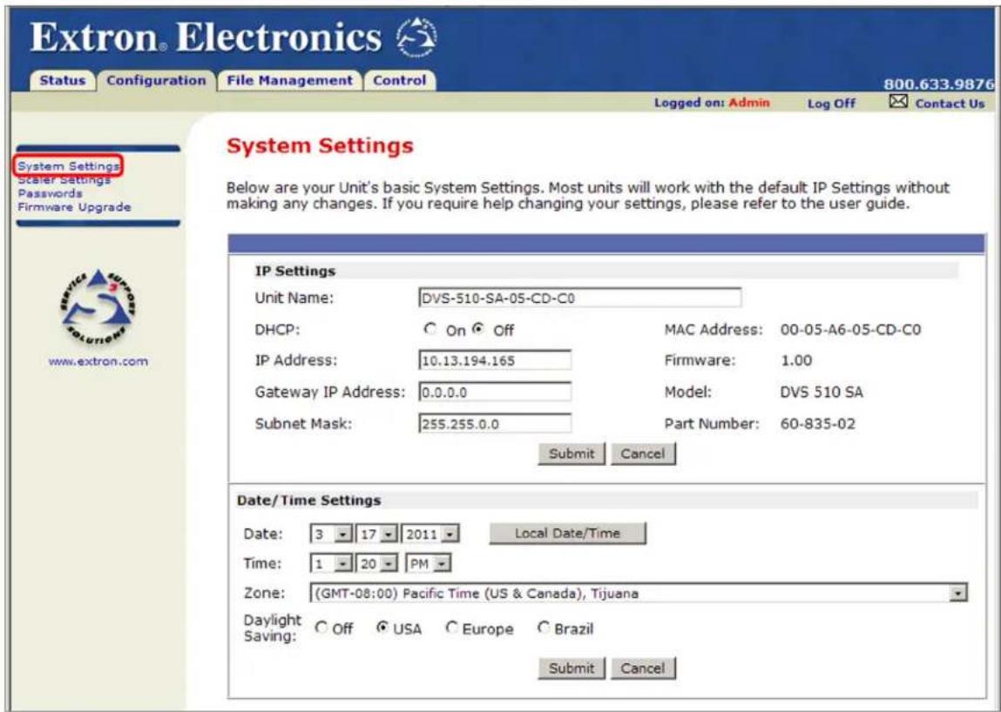Click the Extron logo icon in header

(417, 37)
